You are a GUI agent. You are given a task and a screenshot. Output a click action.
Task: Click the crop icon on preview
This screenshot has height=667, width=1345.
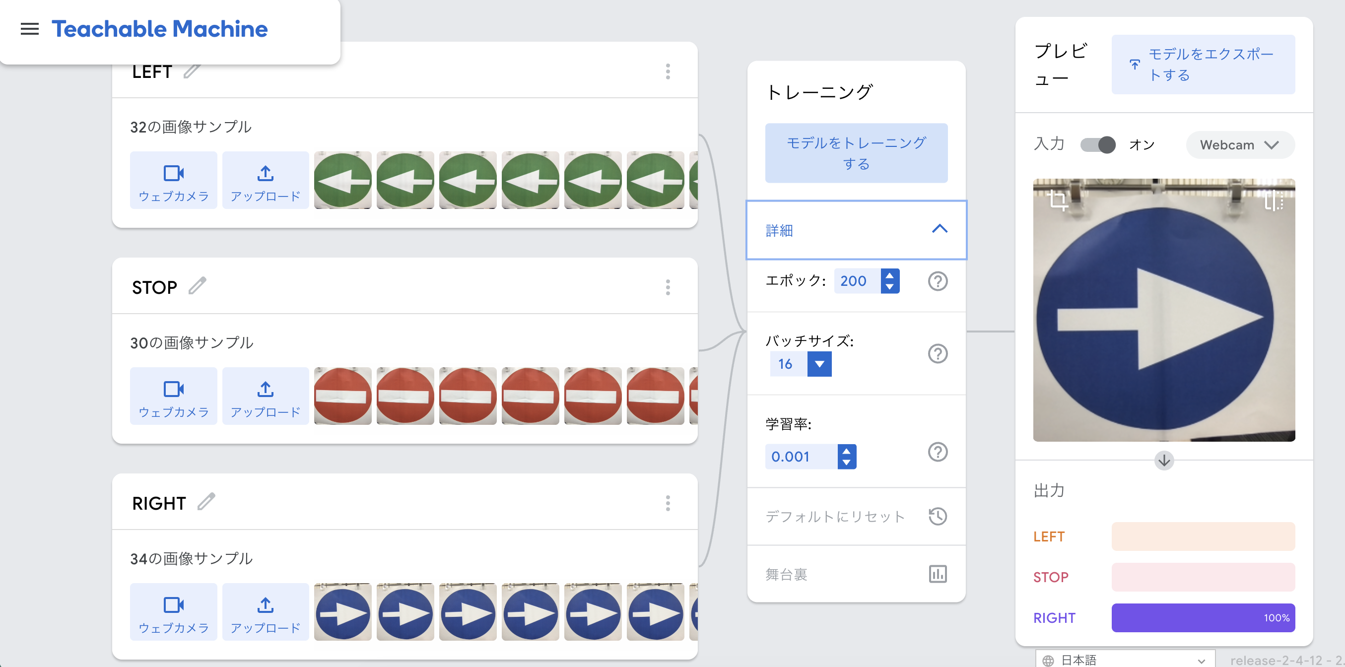[x=1058, y=200]
